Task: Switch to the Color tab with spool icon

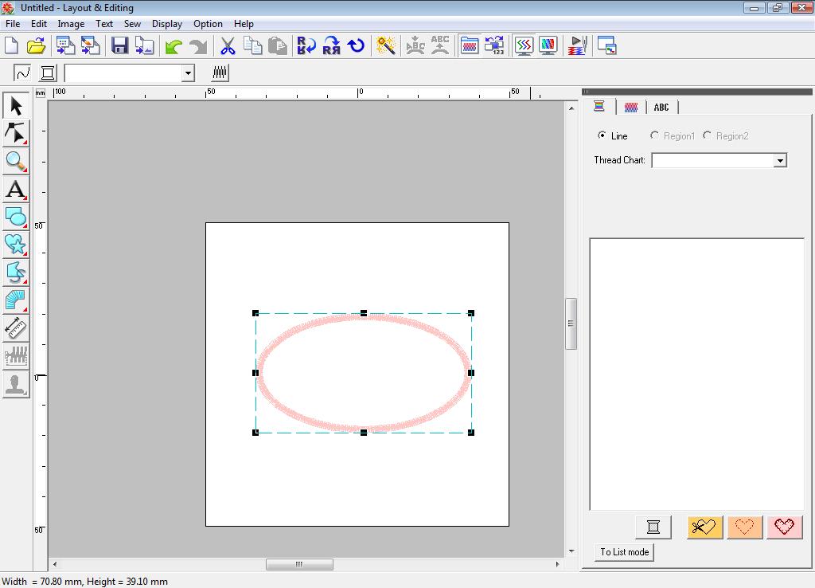Action: click(599, 107)
